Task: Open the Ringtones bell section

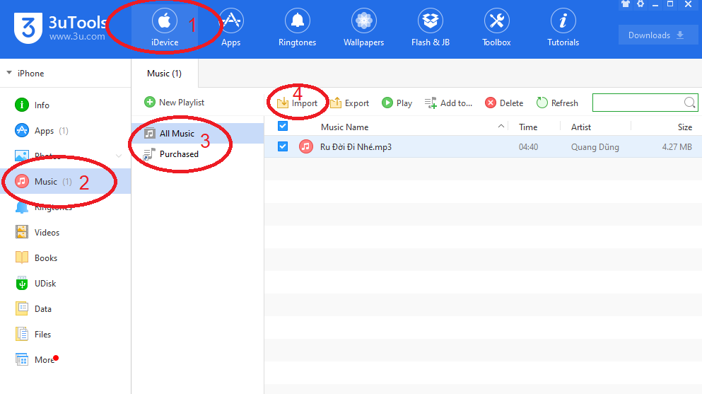Action: [x=298, y=29]
